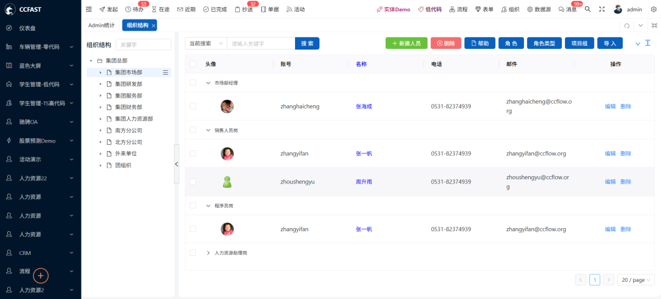The height and width of the screenshot is (299, 661).
Task: Go to page 1 in pagination
Action: 595,279
